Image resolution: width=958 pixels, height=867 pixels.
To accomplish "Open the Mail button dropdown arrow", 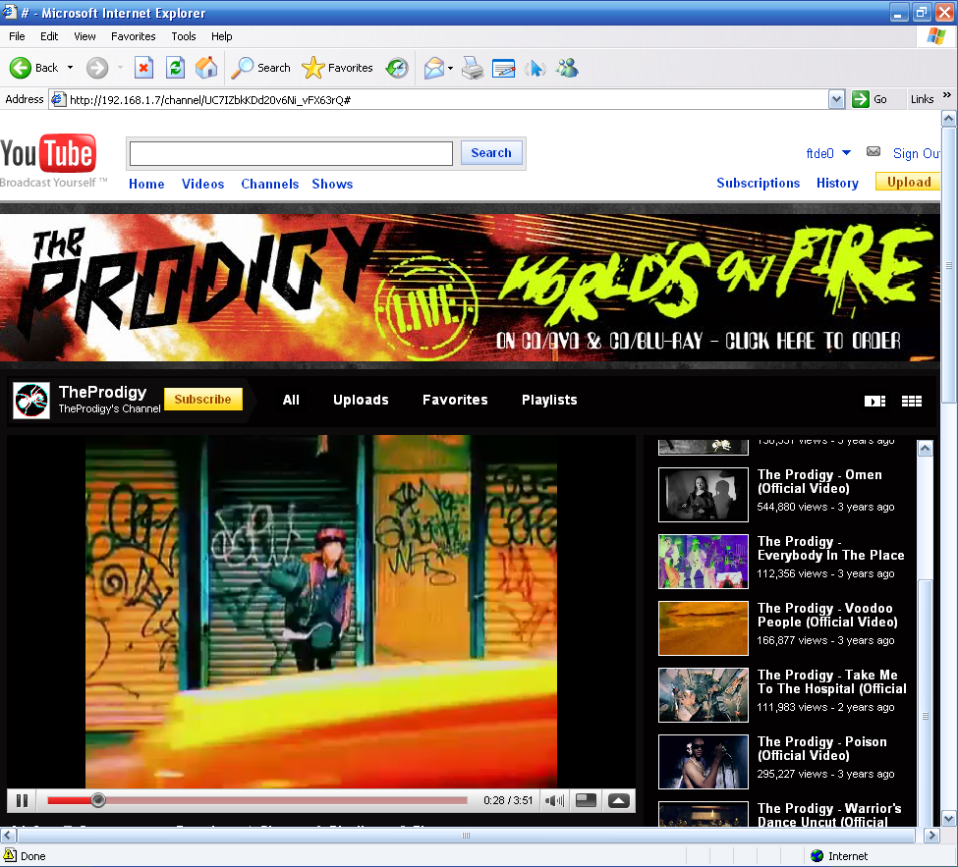I will 450,68.
